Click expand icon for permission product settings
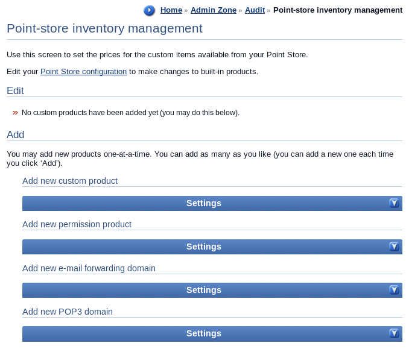The width and height of the screenshot is (406, 349). 394,247
